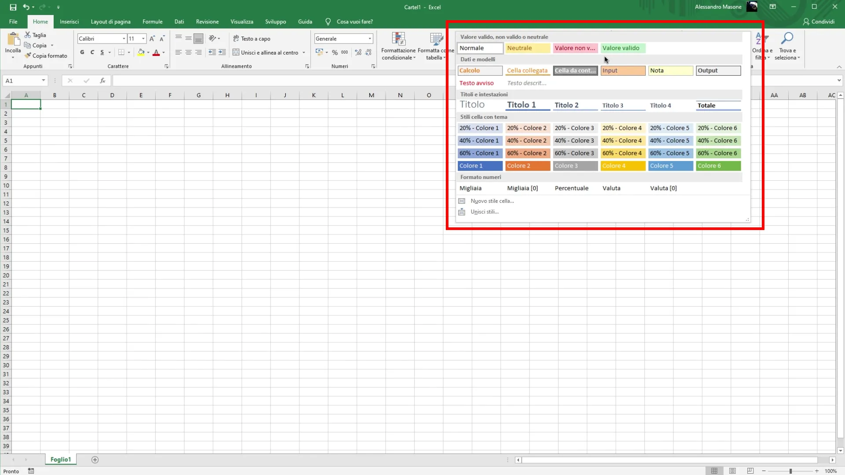Image resolution: width=845 pixels, height=475 pixels.
Task: Click Nuovo stile cella option
Action: [492, 201]
